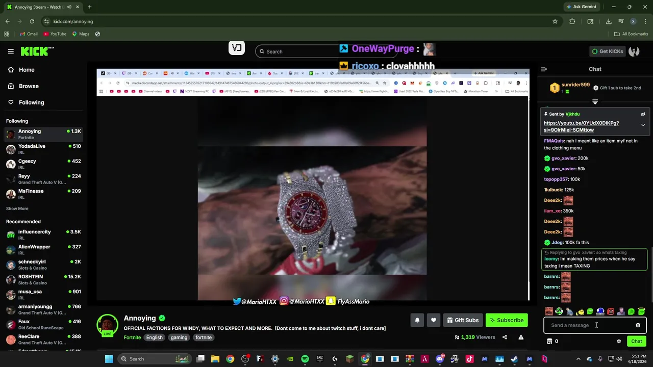Open the emoji picker in chat input
Screen dimensions: 653x367
[638, 325]
